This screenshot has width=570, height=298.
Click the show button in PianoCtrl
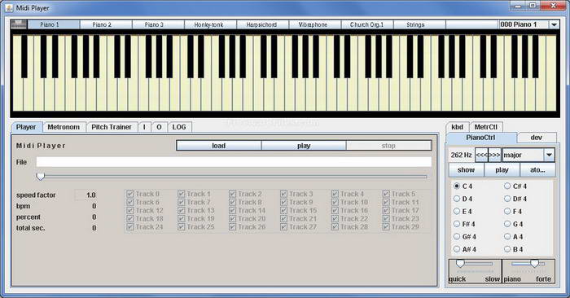[466, 169]
